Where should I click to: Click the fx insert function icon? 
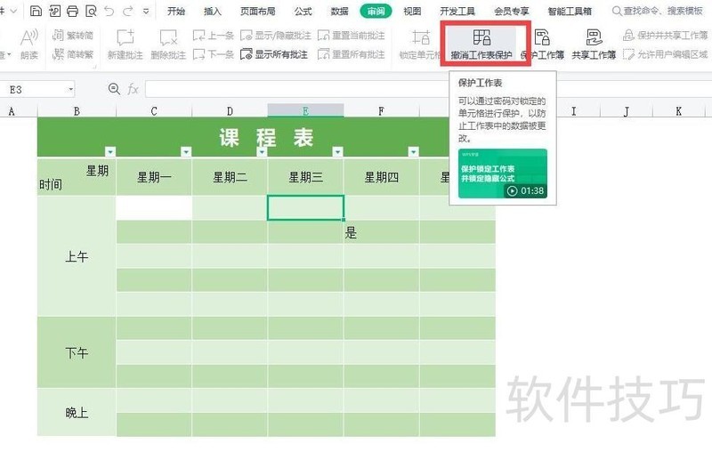point(133,89)
